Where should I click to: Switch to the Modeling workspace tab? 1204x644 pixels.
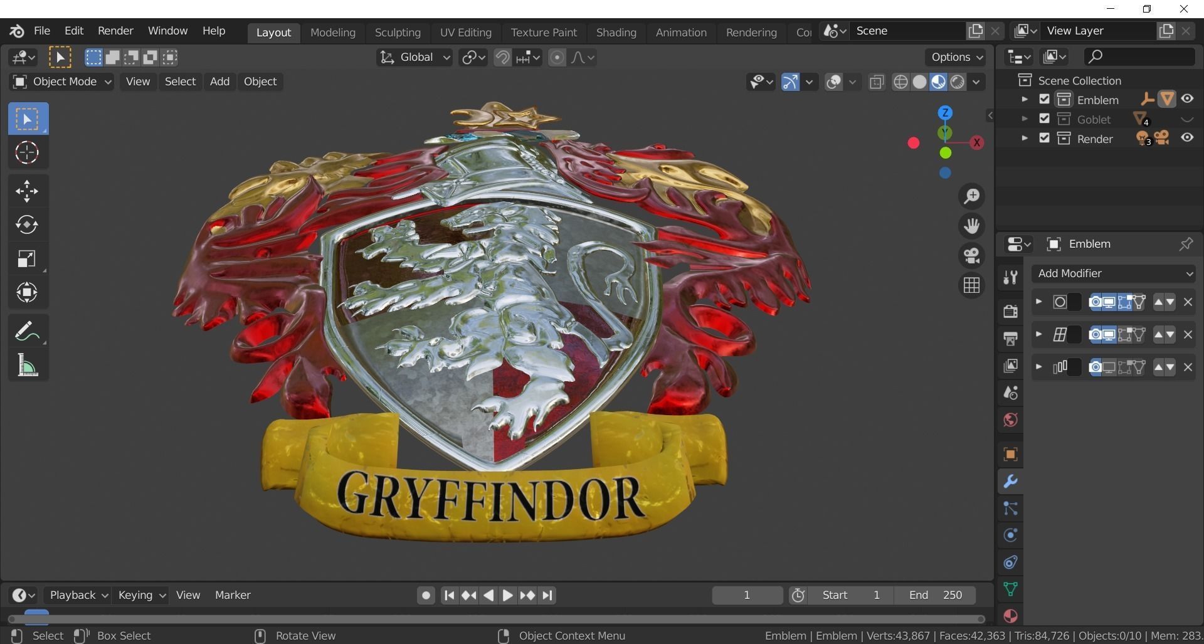click(x=333, y=33)
